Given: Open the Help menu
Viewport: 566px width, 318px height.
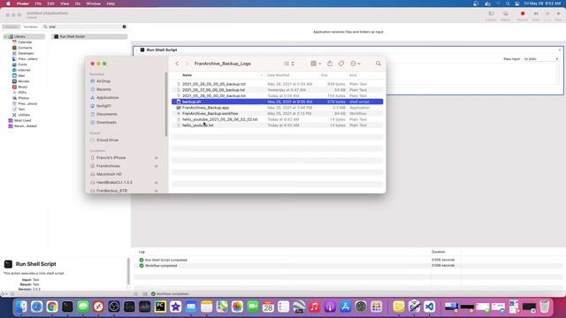Looking at the screenshot, I should coord(111,4).
